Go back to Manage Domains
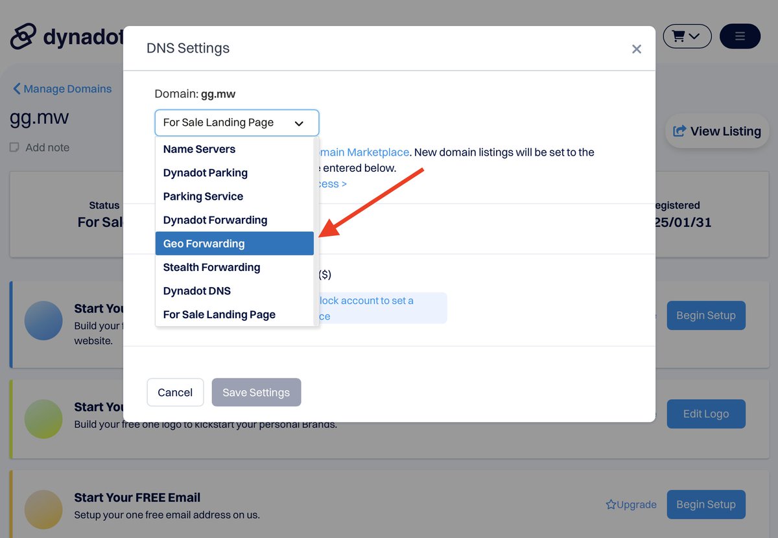Screen dimensions: 778x538 coord(62,89)
